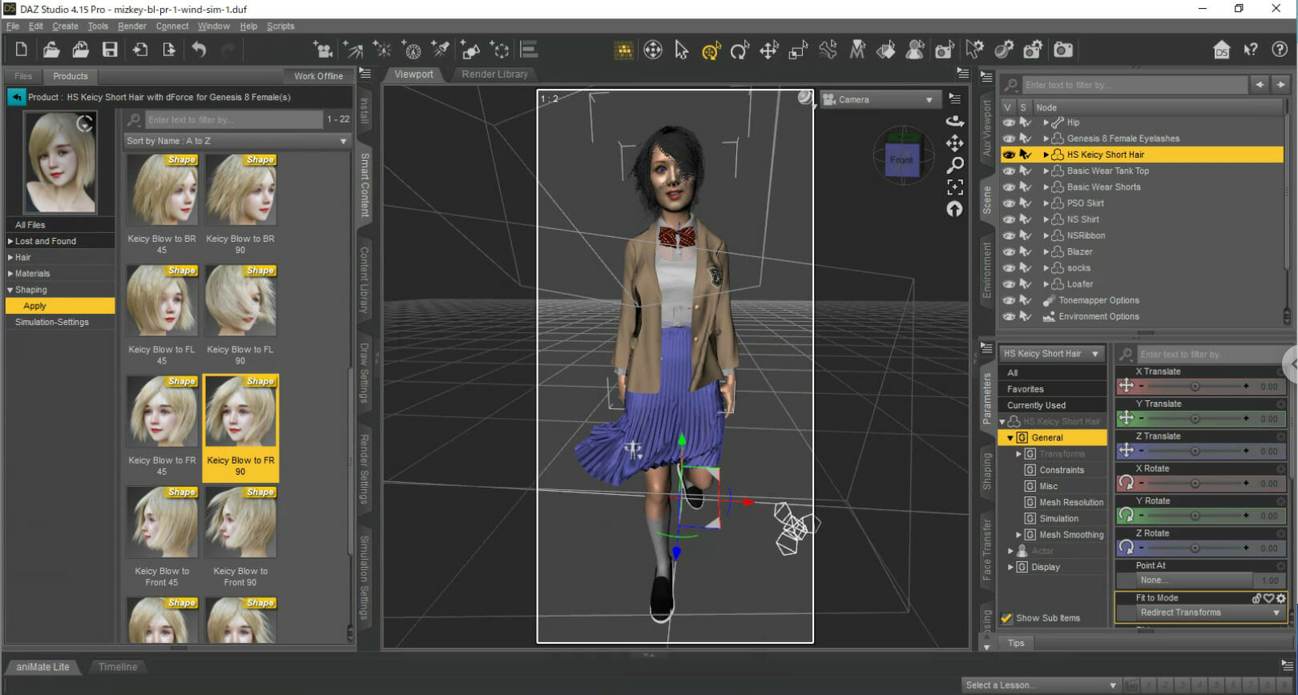Image resolution: width=1298 pixels, height=695 pixels.
Task: Click the product filter text field
Action: click(x=234, y=119)
